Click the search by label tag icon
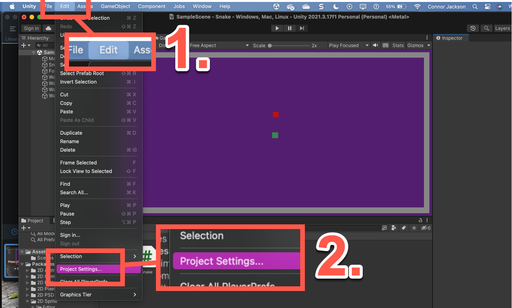 click(x=404, y=228)
